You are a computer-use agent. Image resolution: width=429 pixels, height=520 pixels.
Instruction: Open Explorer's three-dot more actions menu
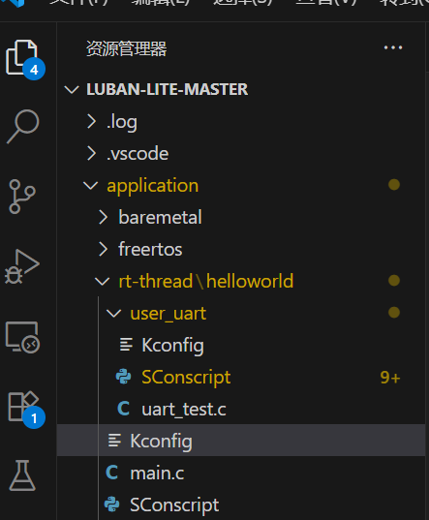393,47
